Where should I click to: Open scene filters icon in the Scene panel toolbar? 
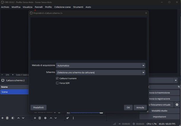[13, 118]
